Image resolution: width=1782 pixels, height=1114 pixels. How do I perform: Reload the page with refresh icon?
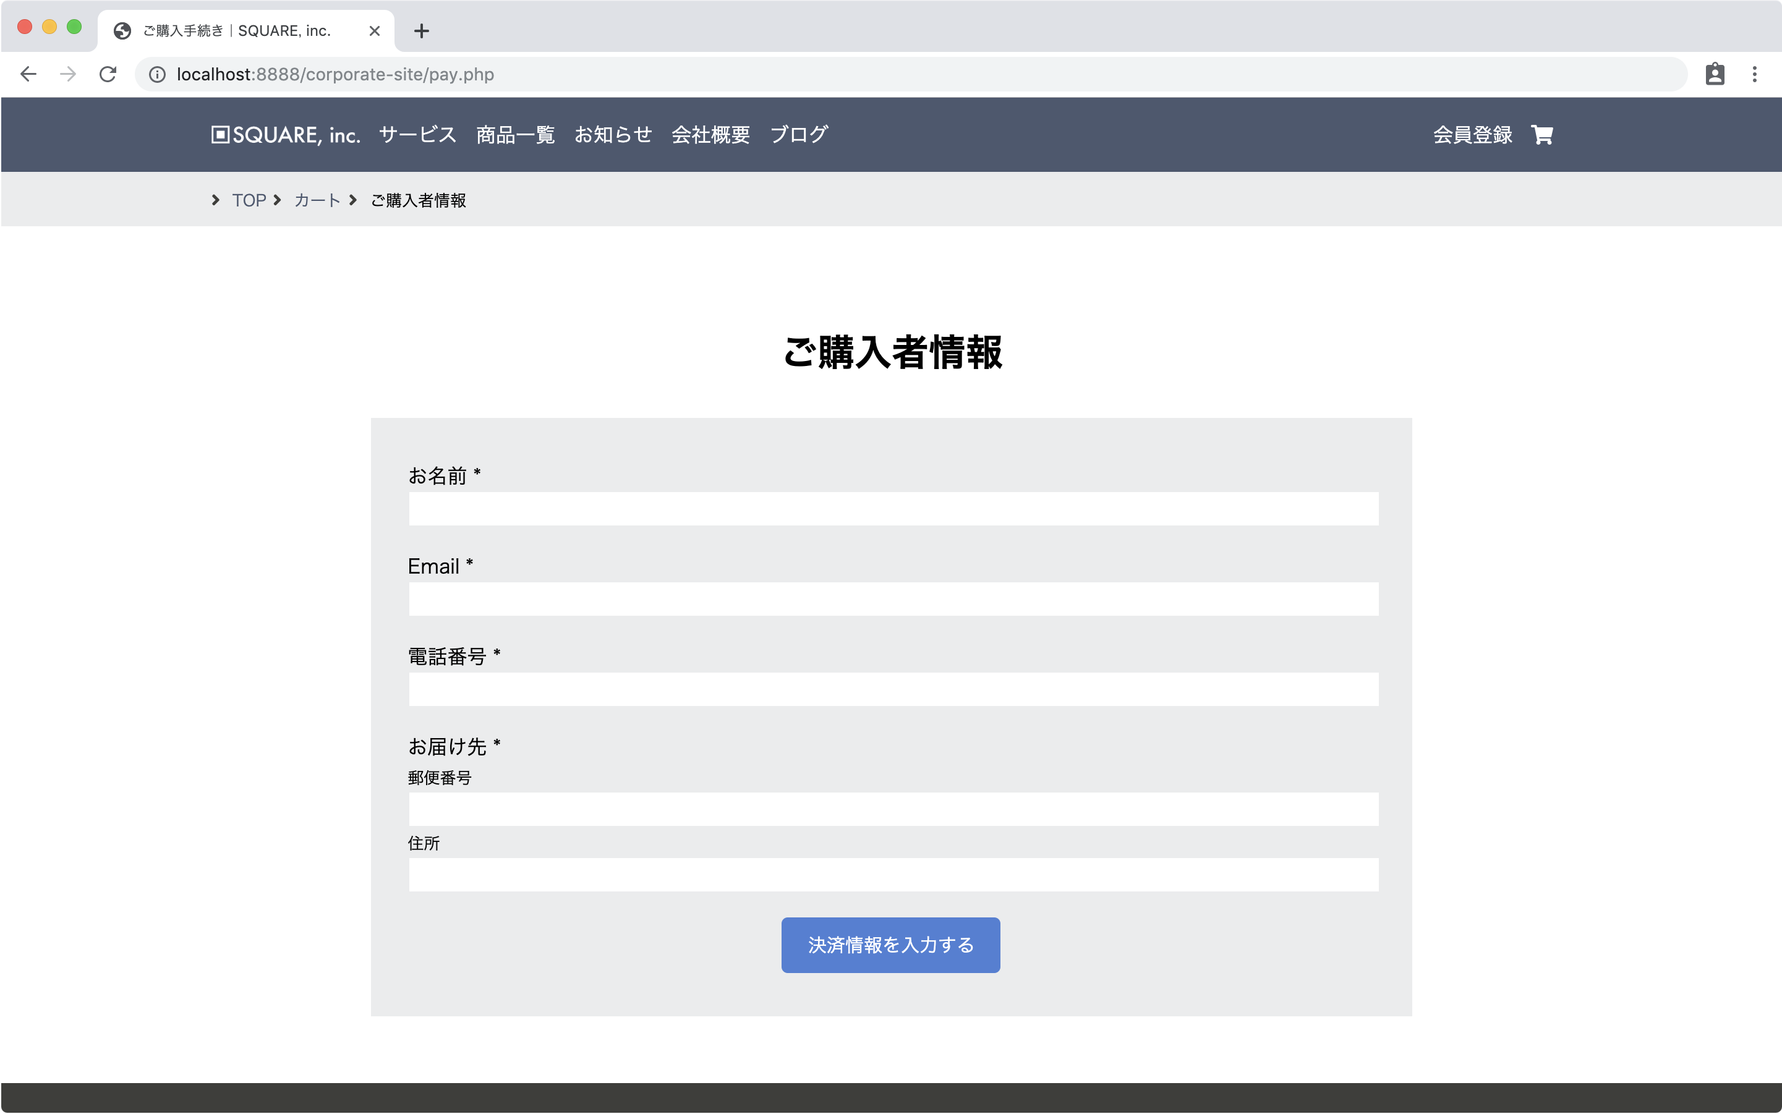(x=108, y=74)
